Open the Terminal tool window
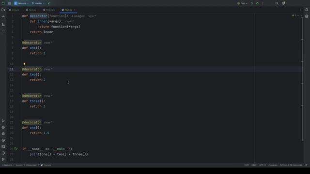This screenshot has height=174, width=310. 3,146
